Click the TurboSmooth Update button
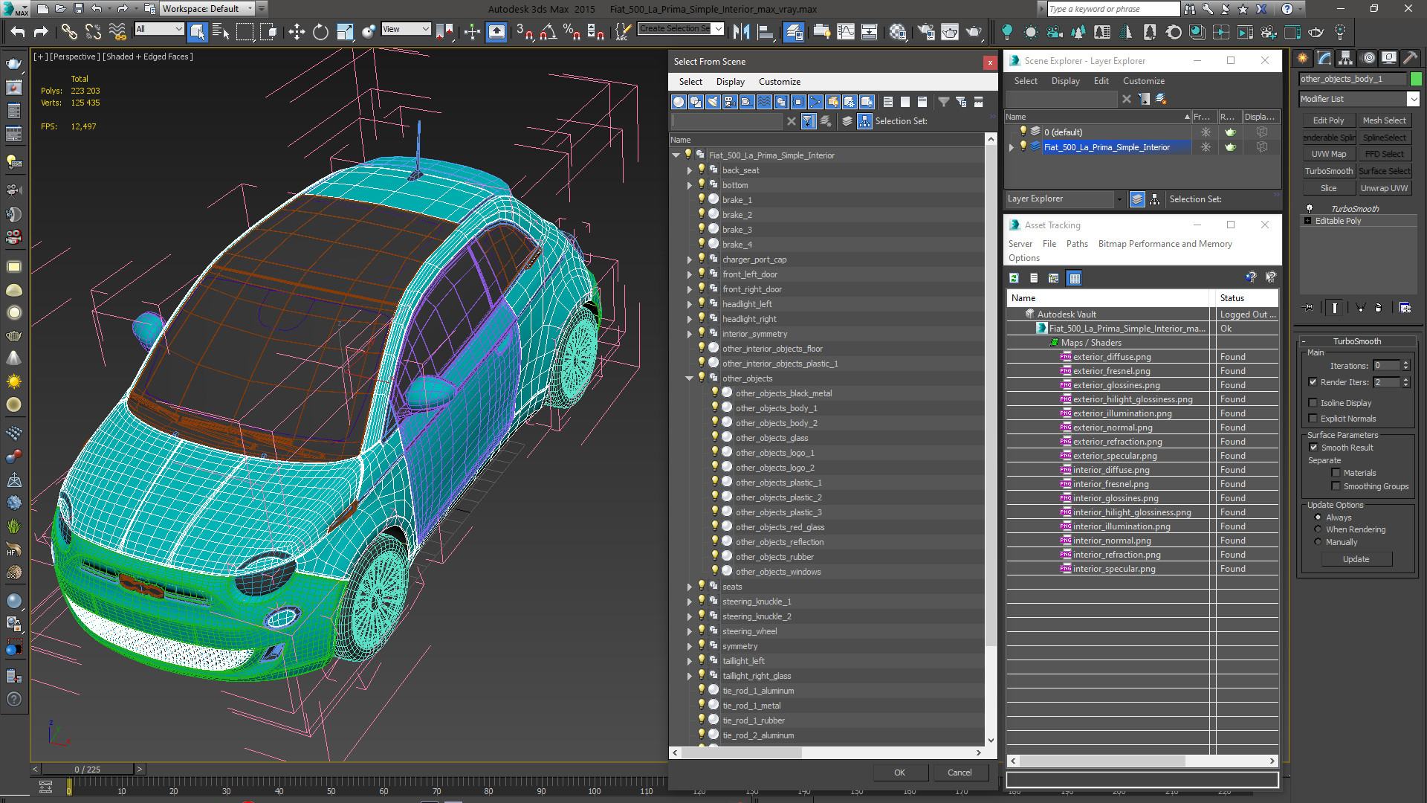The width and height of the screenshot is (1427, 803). pyautogui.click(x=1356, y=559)
